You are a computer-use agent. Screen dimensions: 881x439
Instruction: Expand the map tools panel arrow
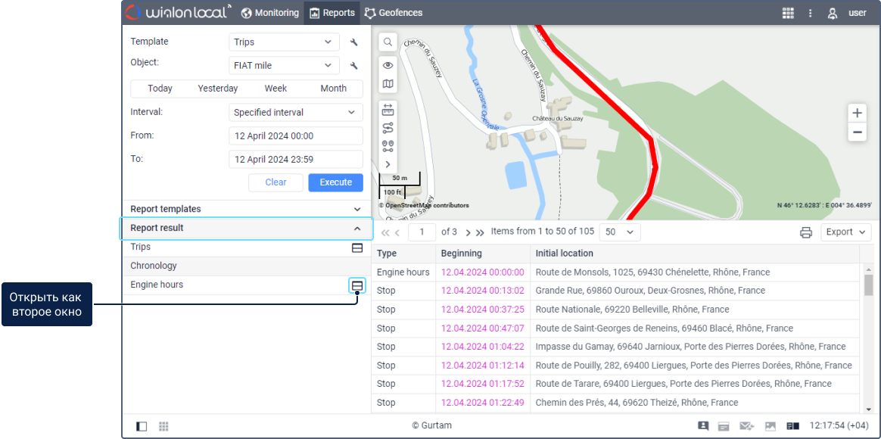(388, 164)
